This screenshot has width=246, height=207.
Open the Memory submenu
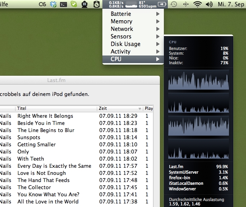coord(133,21)
